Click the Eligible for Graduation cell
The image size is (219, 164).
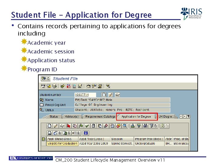click(x=62, y=143)
